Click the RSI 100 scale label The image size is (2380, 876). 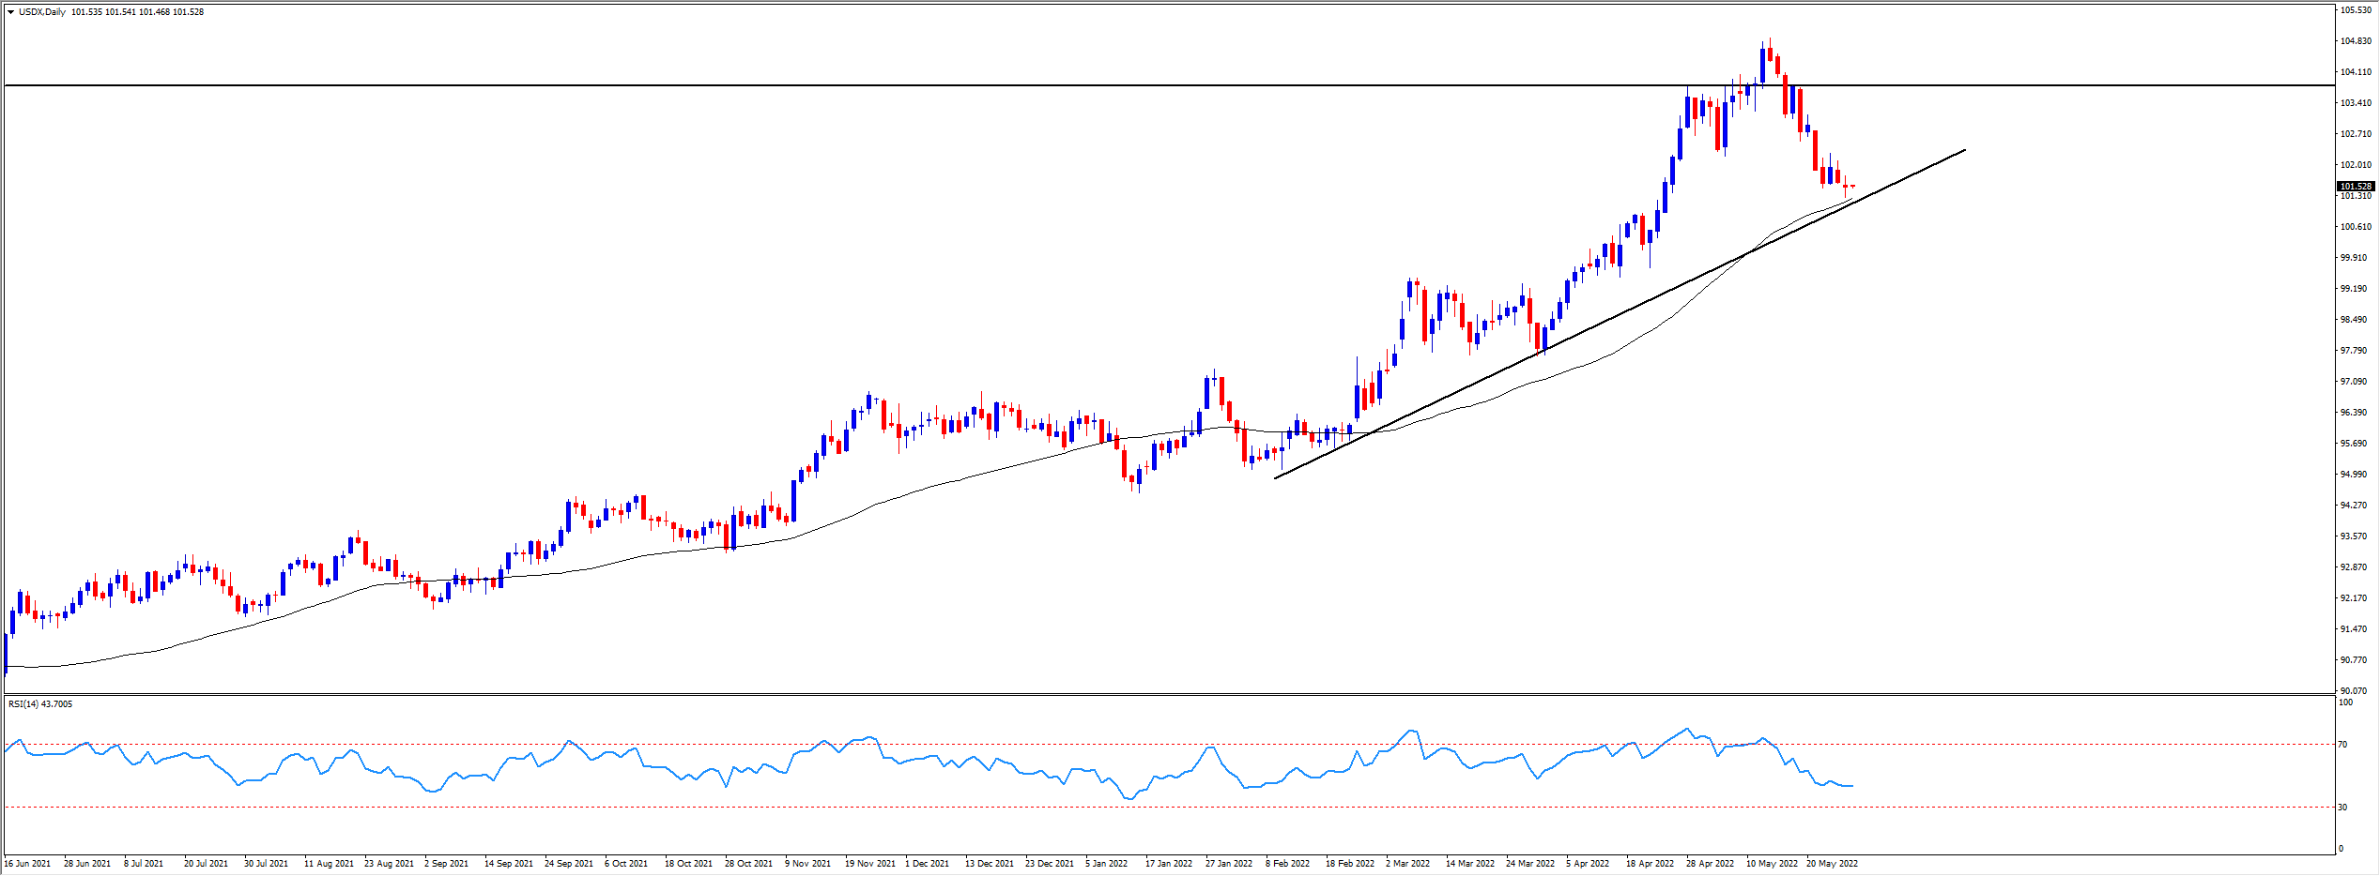(2344, 702)
